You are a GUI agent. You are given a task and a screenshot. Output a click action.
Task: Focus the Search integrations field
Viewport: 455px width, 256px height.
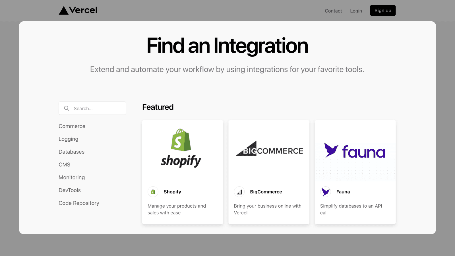[x=97, y=108]
